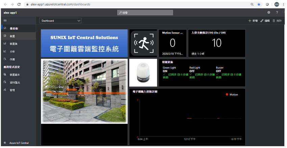Viewport: 287px width, 148px height.
Task: Click 編輯 to edit the dashboard
Action: [x=265, y=21]
